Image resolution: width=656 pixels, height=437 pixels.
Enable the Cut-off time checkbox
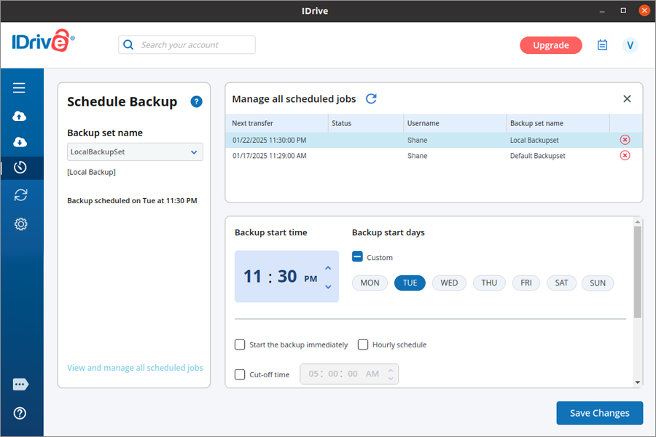240,374
